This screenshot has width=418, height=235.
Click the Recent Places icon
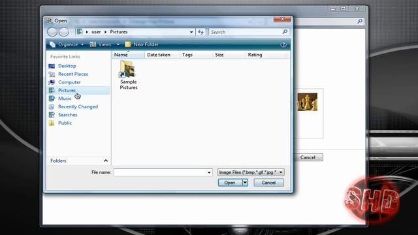pyautogui.click(x=52, y=74)
